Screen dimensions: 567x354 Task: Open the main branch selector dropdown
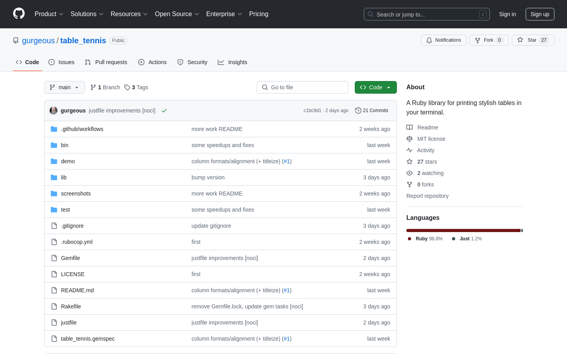pos(65,87)
